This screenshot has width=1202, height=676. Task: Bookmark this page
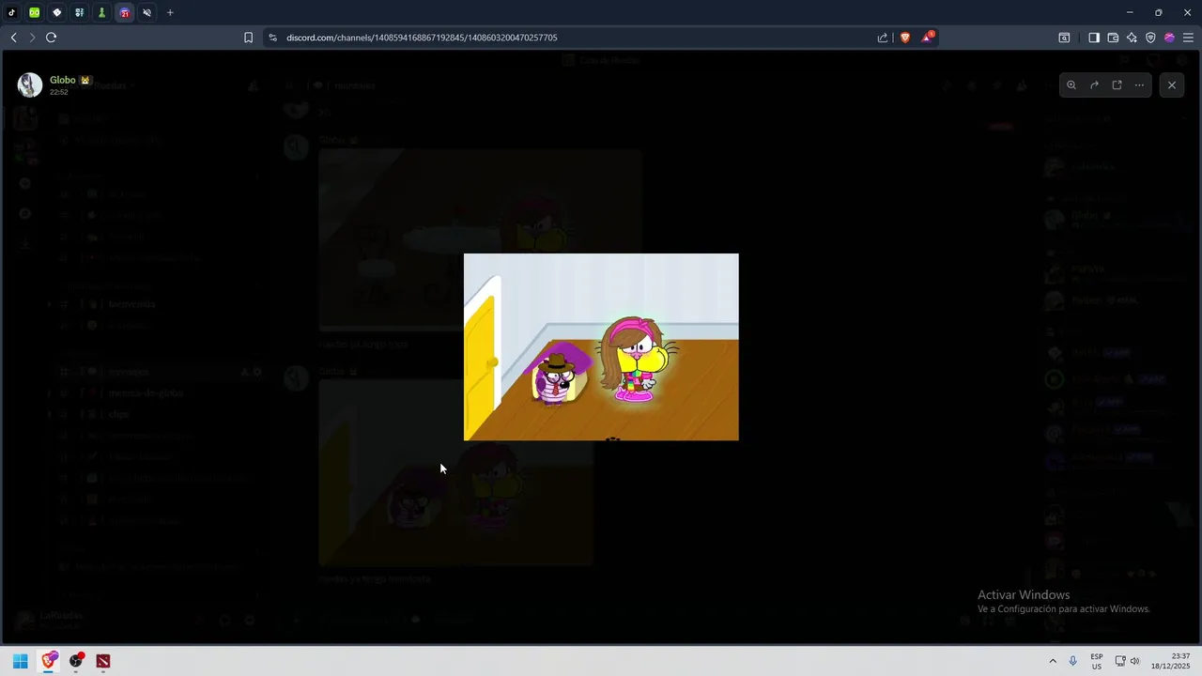pos(248,38)
